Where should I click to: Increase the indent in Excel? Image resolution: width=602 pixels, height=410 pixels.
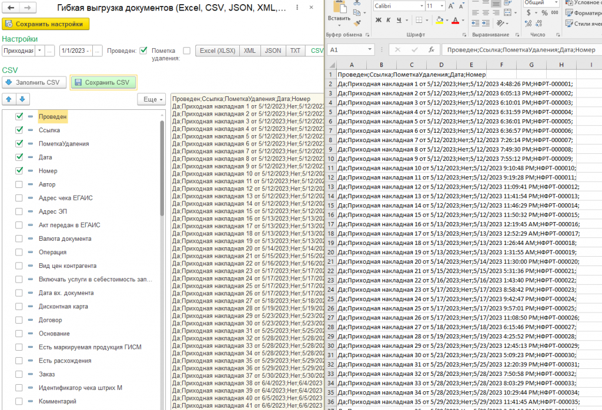[x=486, y=23]
